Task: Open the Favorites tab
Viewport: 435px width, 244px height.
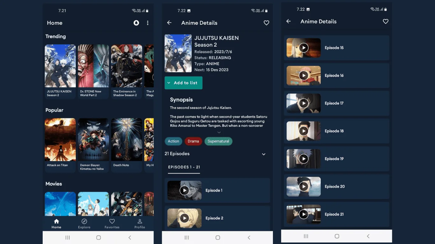Action: (112, 224)
